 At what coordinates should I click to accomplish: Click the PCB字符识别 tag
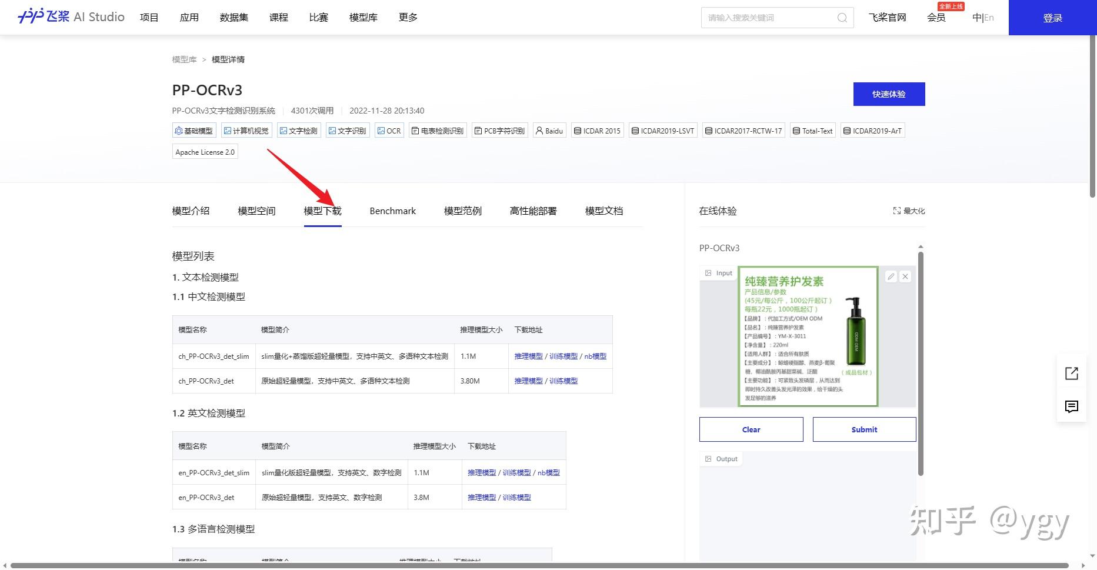(500, 131)
